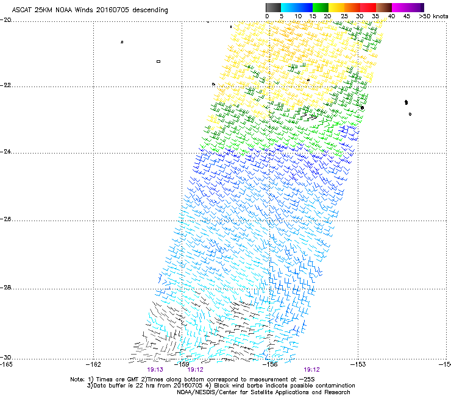Click the '40' label under the color bar
Image resolution: width=451 pixels, height=396 pixels.
point(391,16)
